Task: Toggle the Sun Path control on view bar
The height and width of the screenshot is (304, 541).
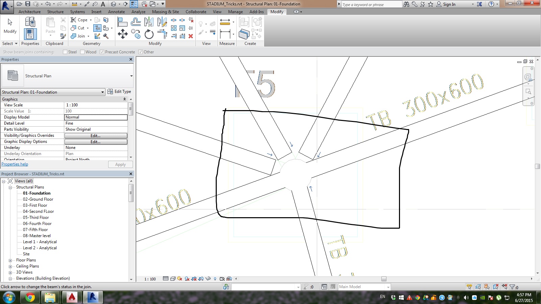Action: coord(179,279)
